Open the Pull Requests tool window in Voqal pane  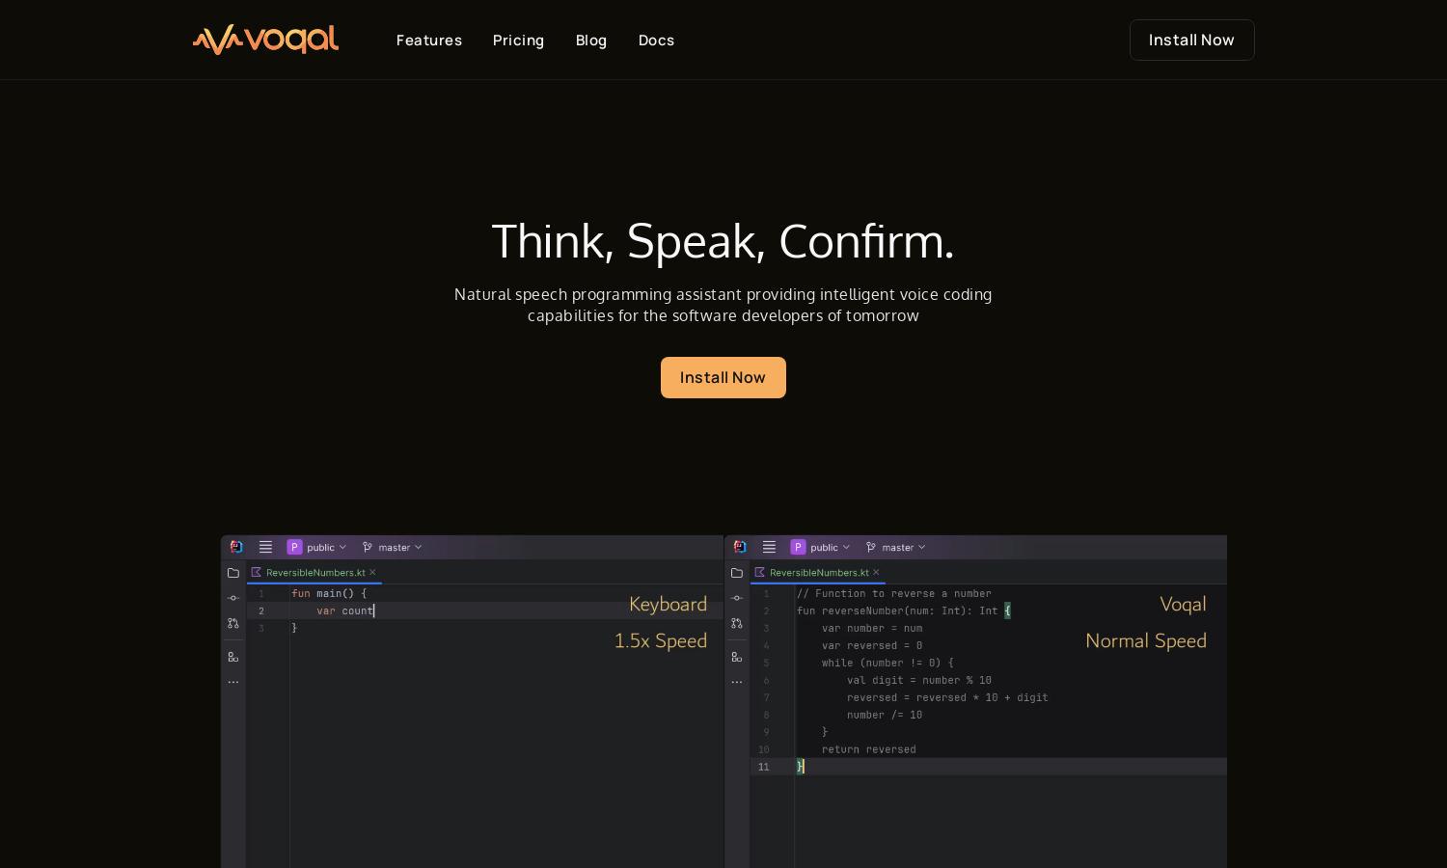[737, 623]
